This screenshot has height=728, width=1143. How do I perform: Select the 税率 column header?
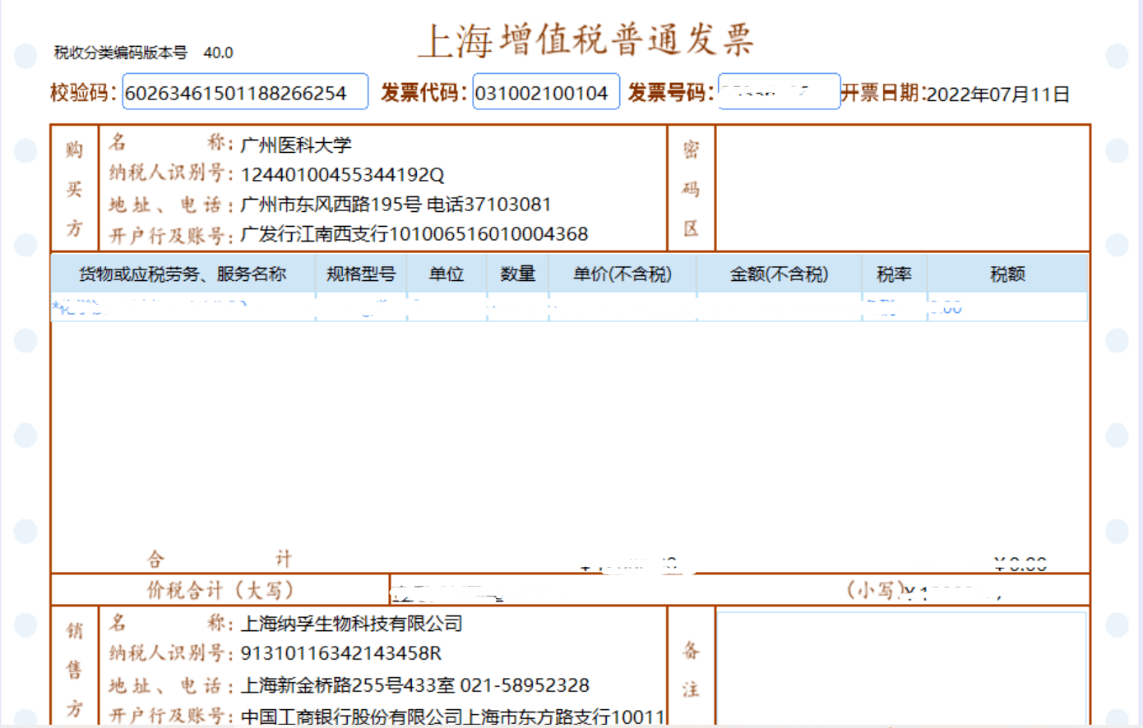[x=894, y=274]
